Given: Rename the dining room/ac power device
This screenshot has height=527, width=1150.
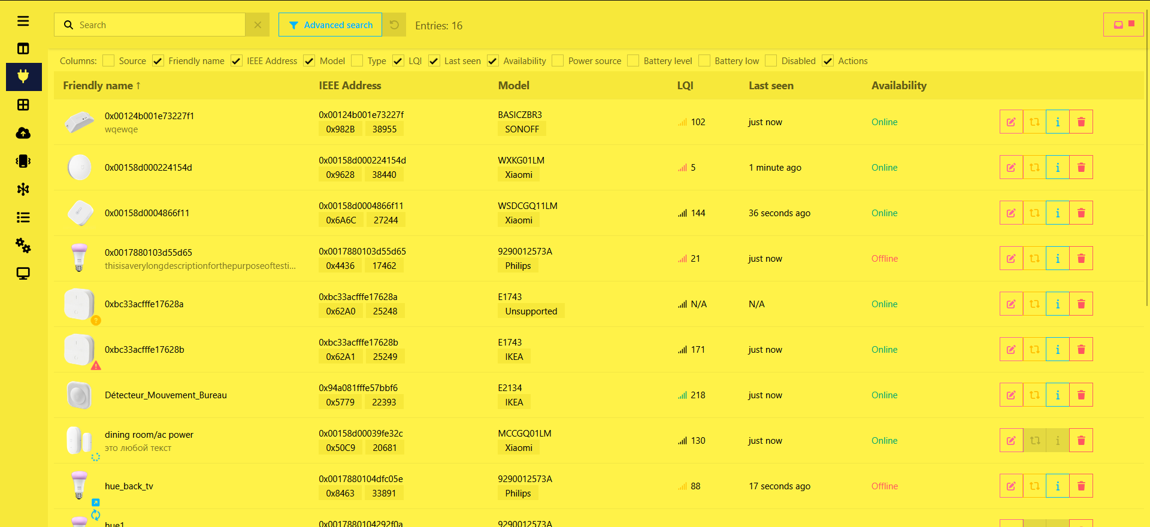Looking at the screenshot, I should tap(1011, 440).
